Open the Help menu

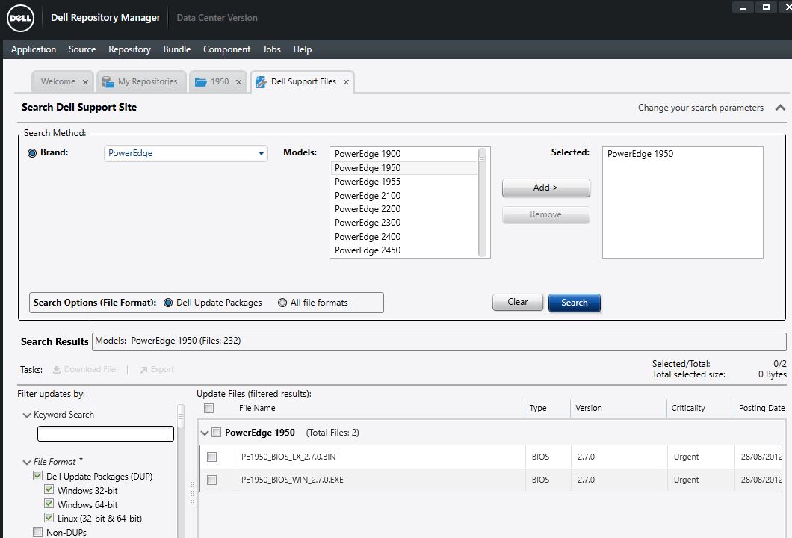pos(303,49)
